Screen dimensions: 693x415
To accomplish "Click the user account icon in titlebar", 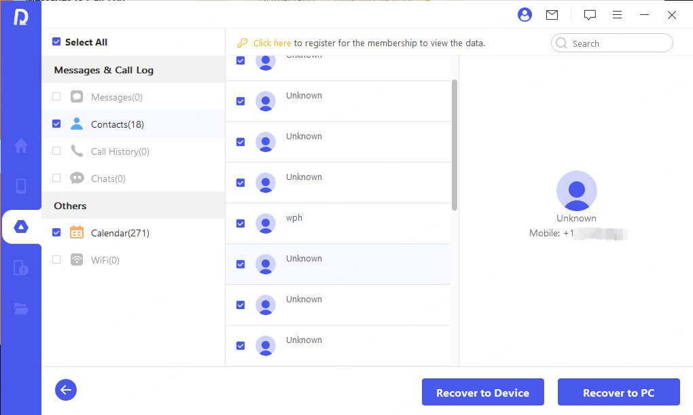I will (x=525, y=14).
